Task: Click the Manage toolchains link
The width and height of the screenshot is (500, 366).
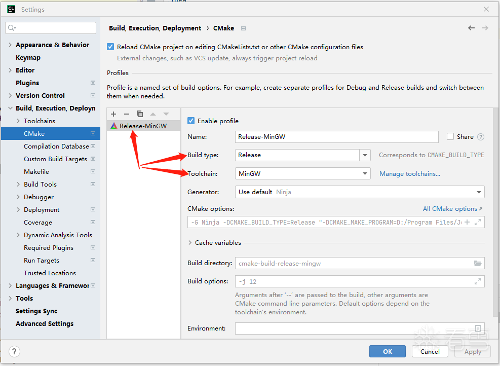Action: pyautogui.click(x=409, y=174)
